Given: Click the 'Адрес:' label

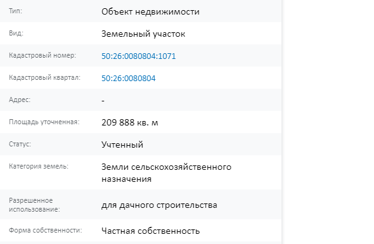Looking at the screenshot, I should (x=20, y=100).
